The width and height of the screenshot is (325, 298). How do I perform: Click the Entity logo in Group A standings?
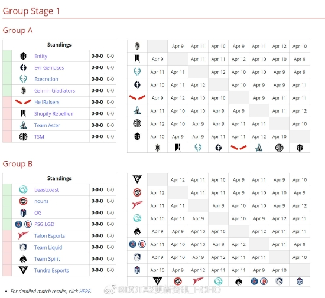tap(23, 56)
